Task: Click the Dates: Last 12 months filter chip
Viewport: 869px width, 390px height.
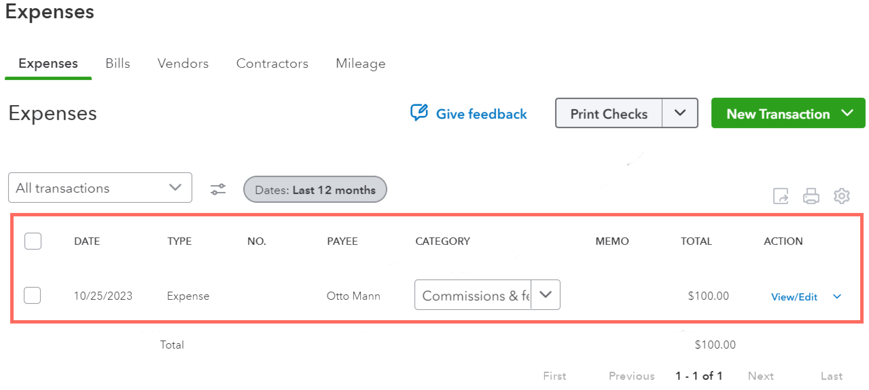Action: tap(315, 189)
